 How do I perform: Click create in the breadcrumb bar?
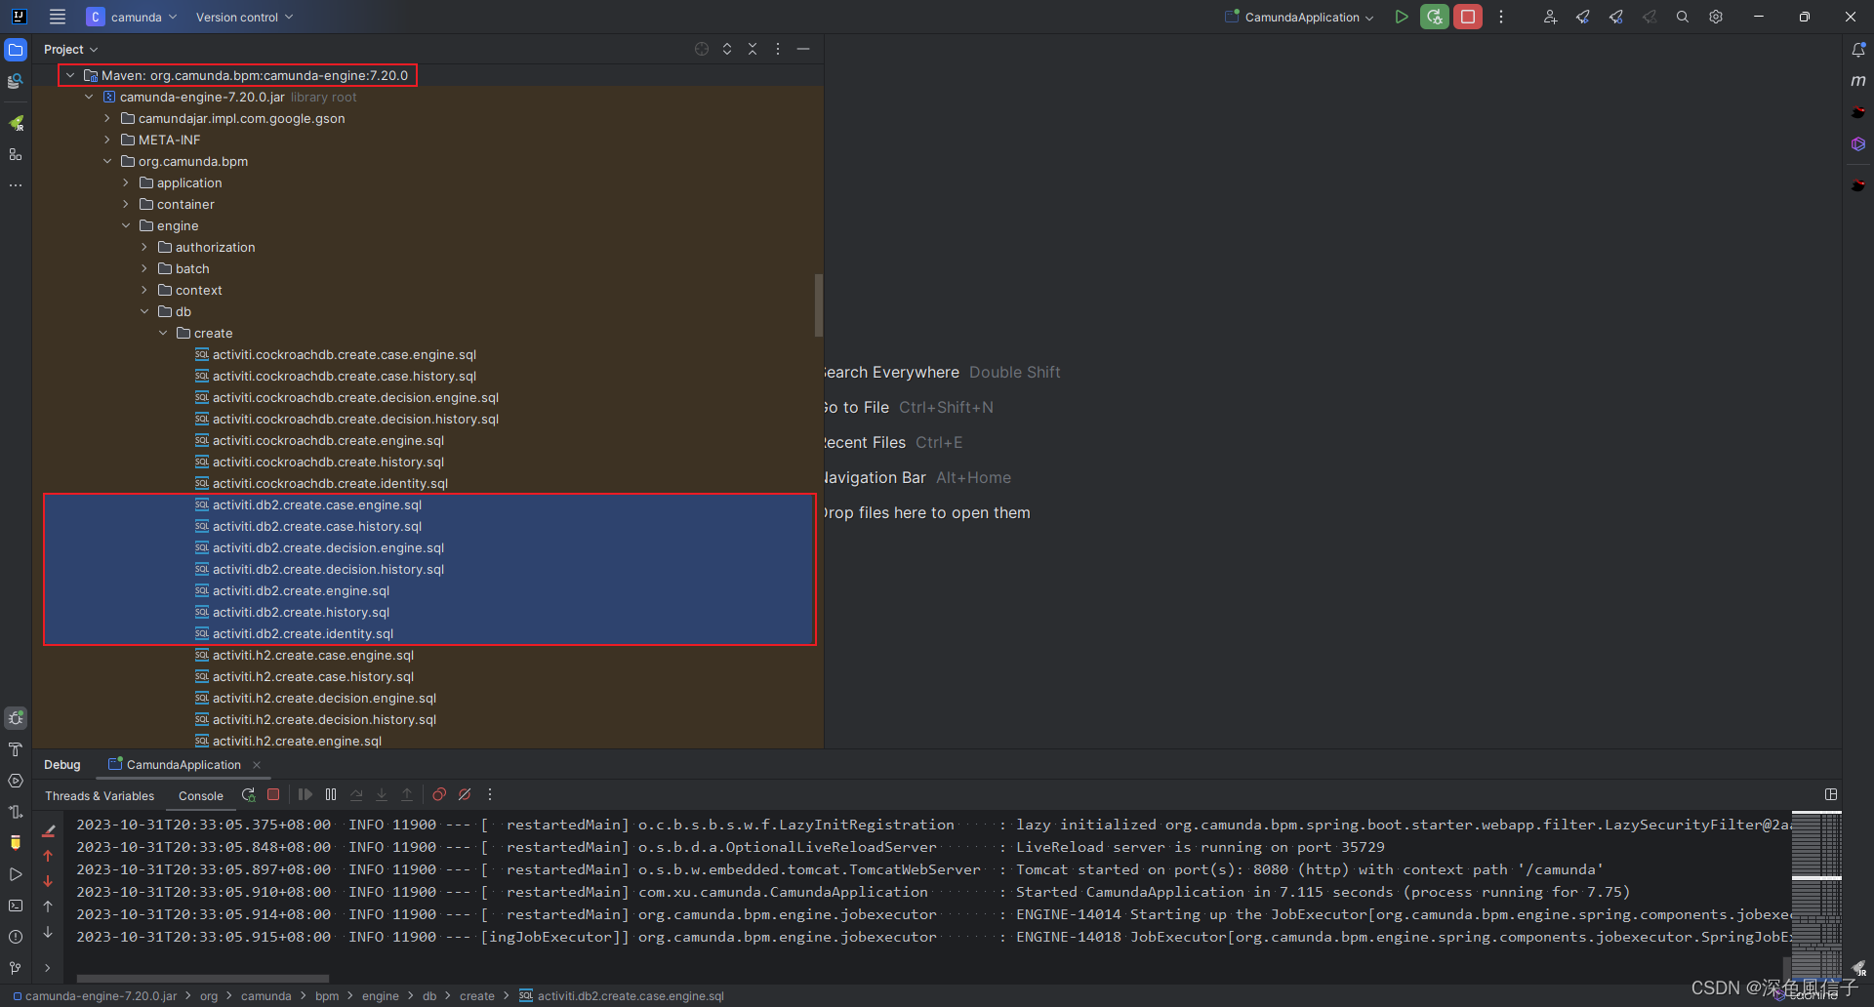[477, 996]
